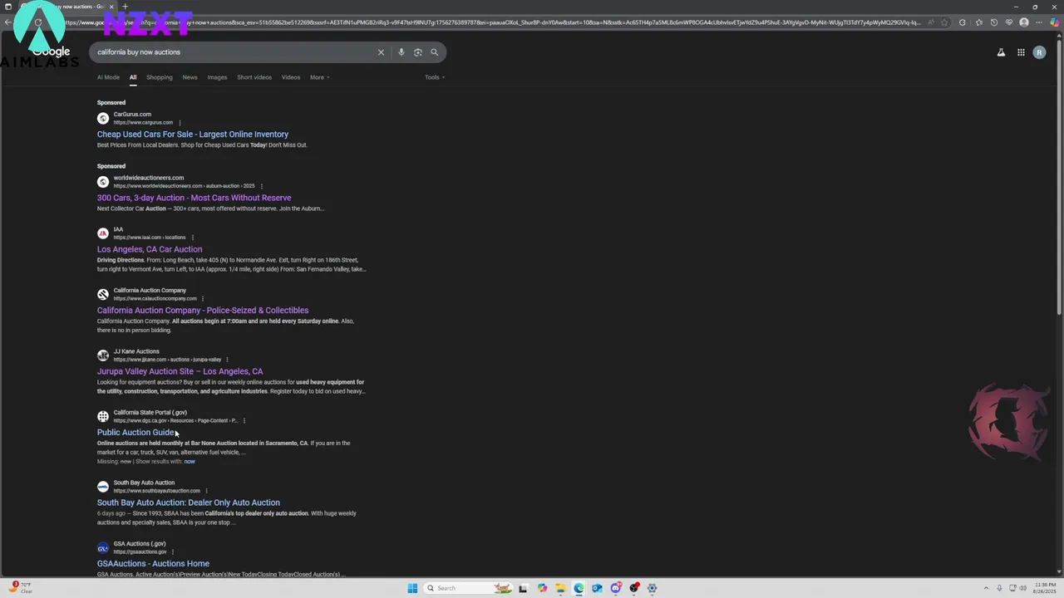Open GSAAuctions - Auctions Home link
The width and height of the screenshot is (1064, 598).
pos(153,564)
